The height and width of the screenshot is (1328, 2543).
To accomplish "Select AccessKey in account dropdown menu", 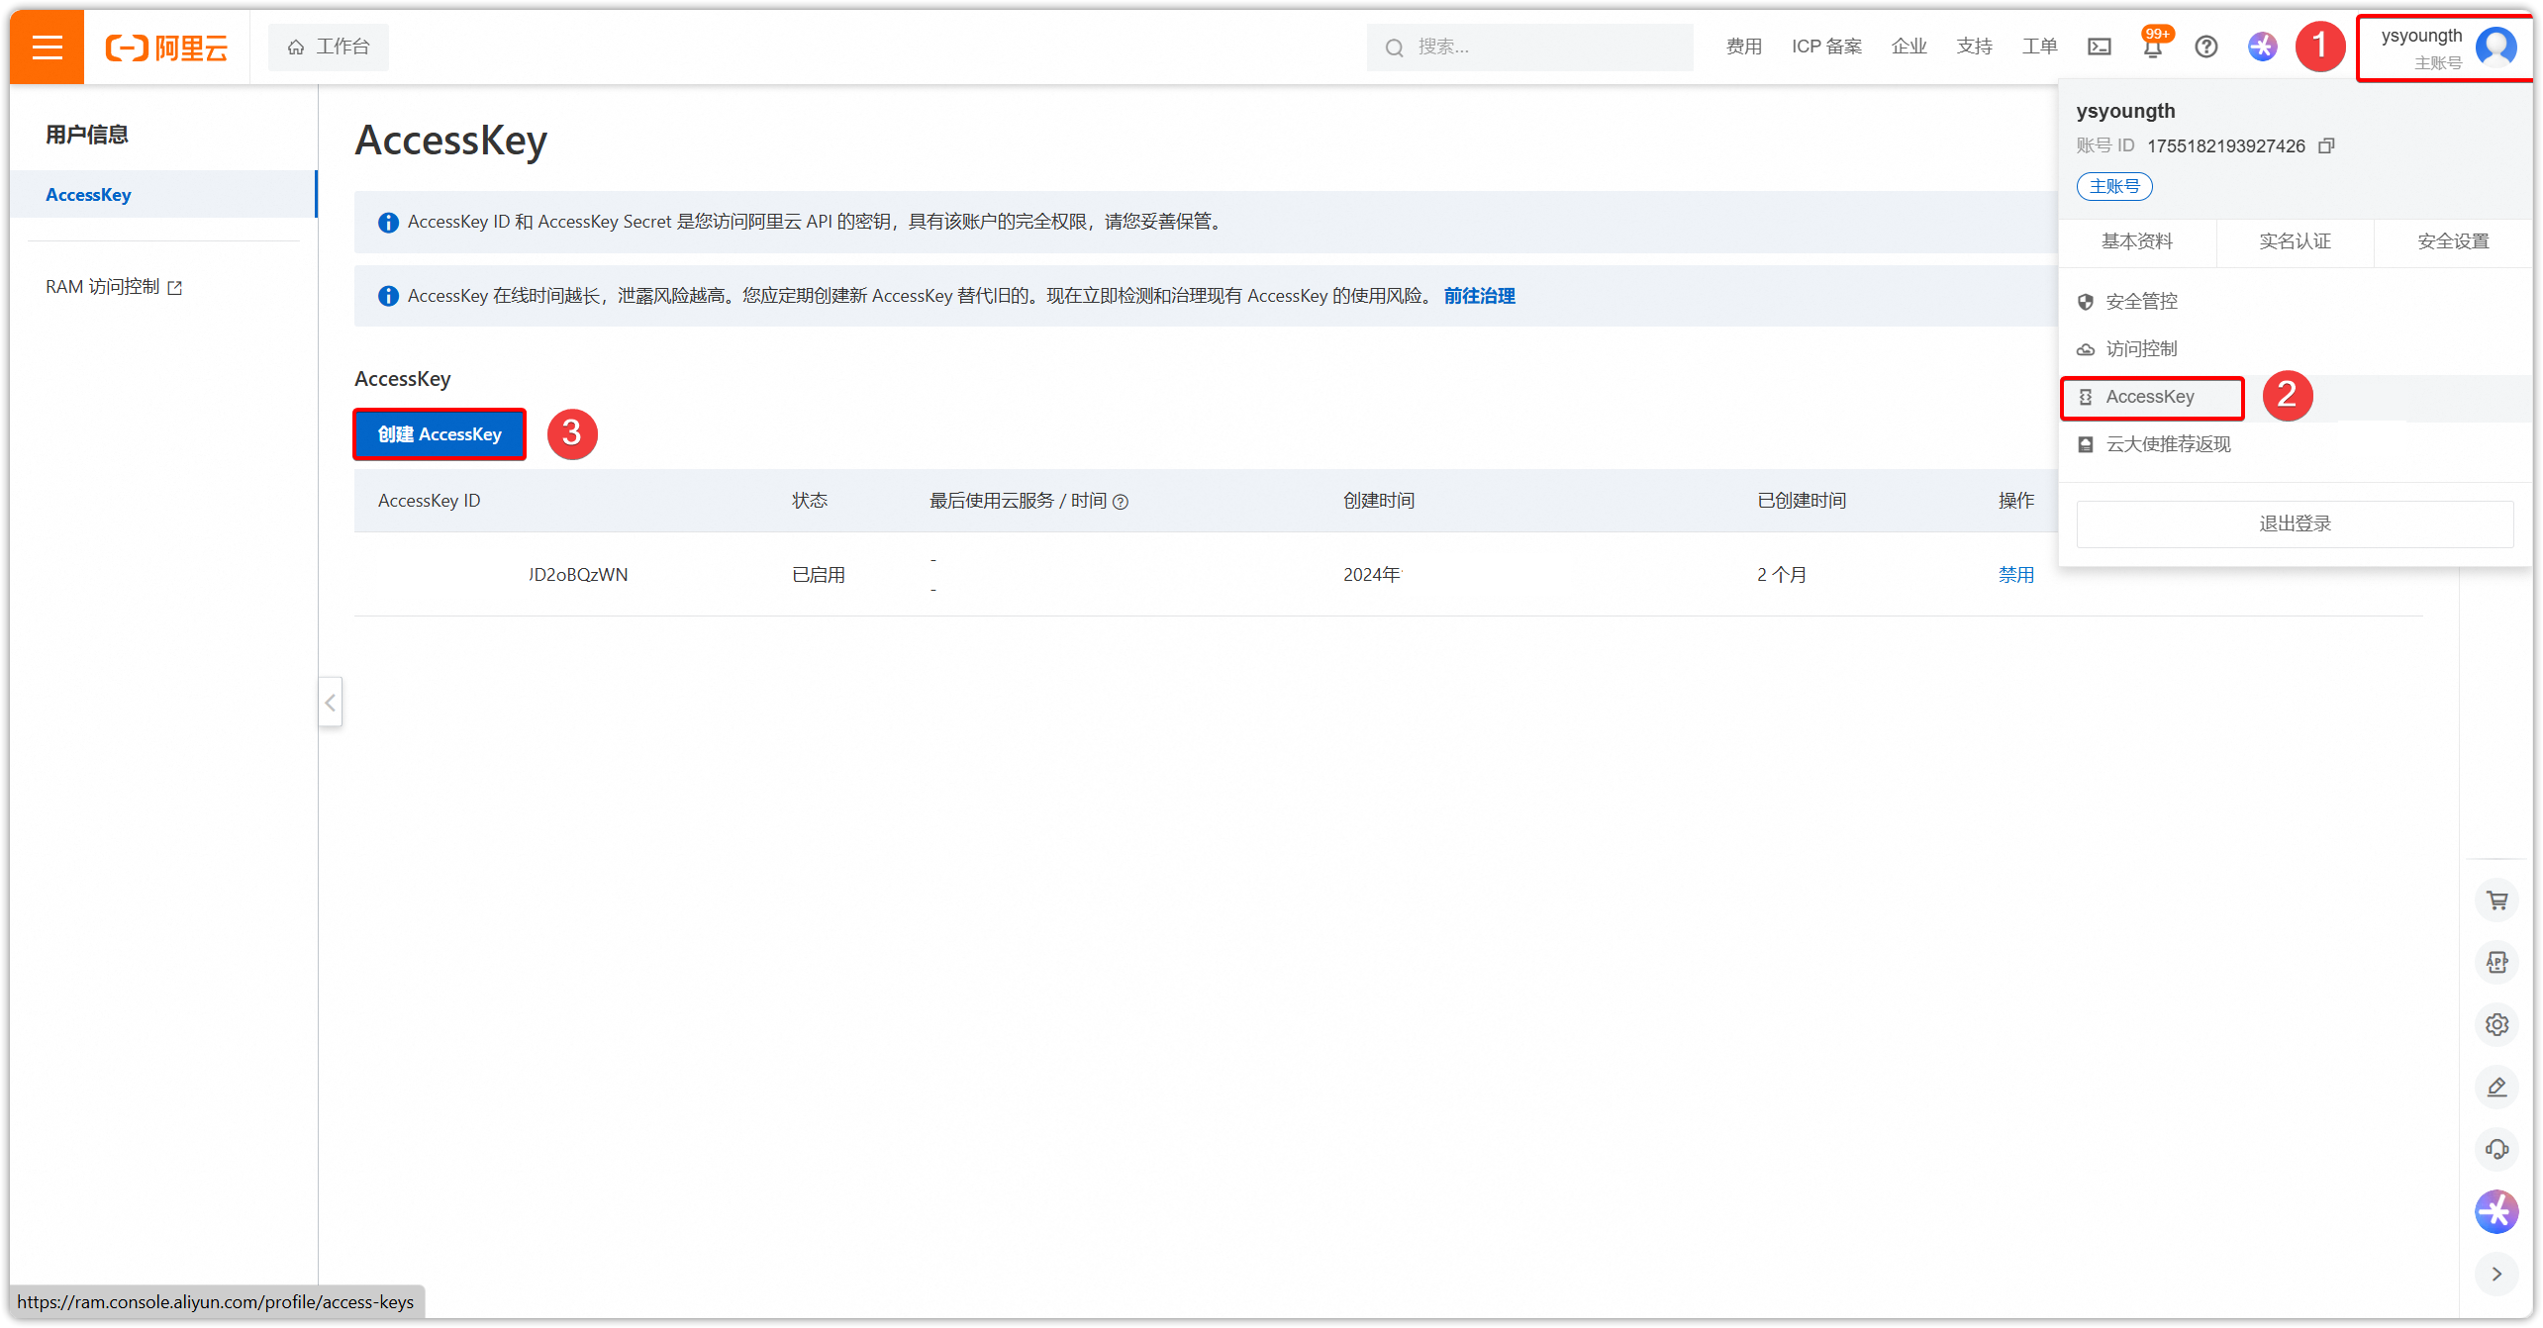I will click(2152, 397).
